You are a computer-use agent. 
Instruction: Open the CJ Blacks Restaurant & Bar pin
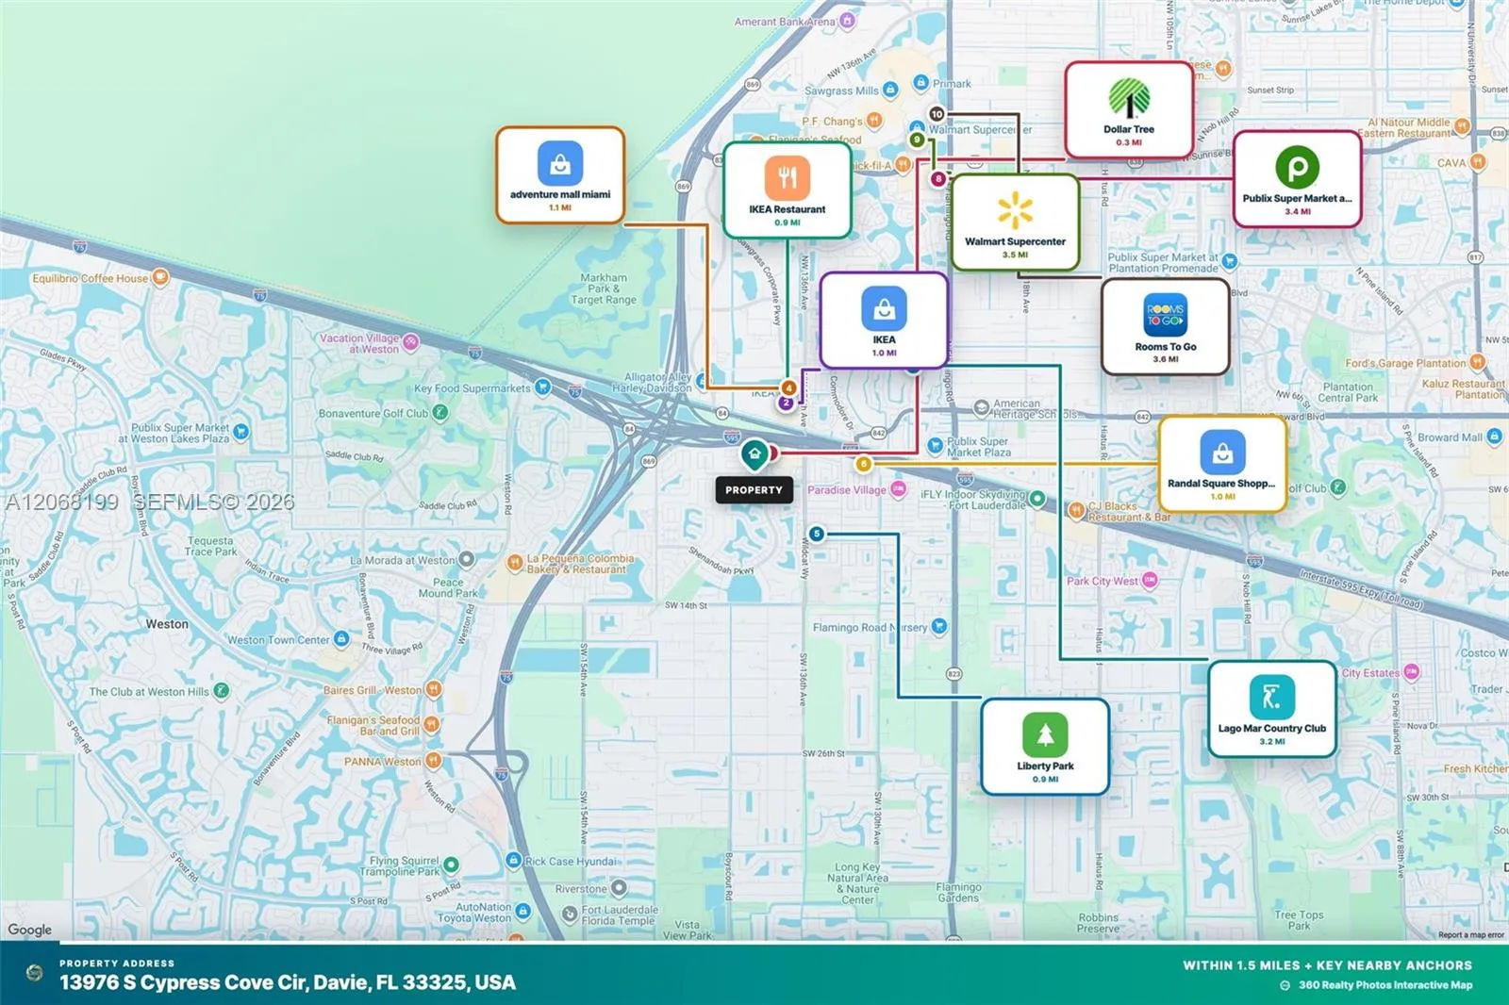tap(1076, 510)
